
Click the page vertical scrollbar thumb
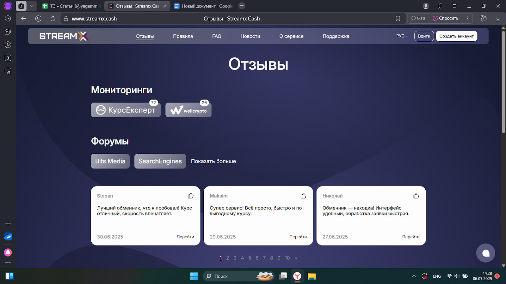(x=503, y=82)
